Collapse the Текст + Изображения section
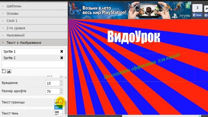This screenshot has width=208, height=117. [34, 43]
